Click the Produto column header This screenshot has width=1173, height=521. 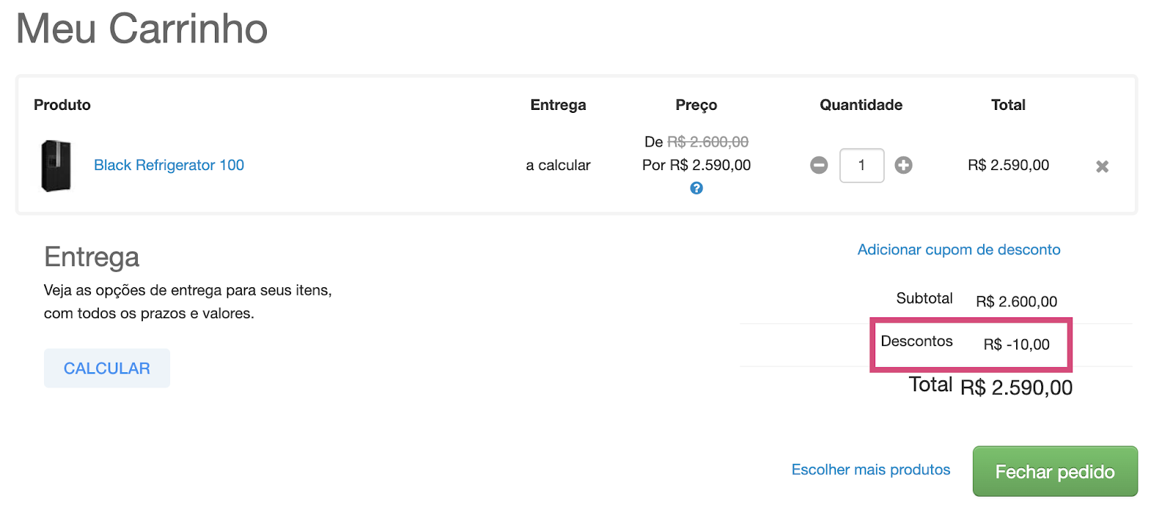coord(62,105)
